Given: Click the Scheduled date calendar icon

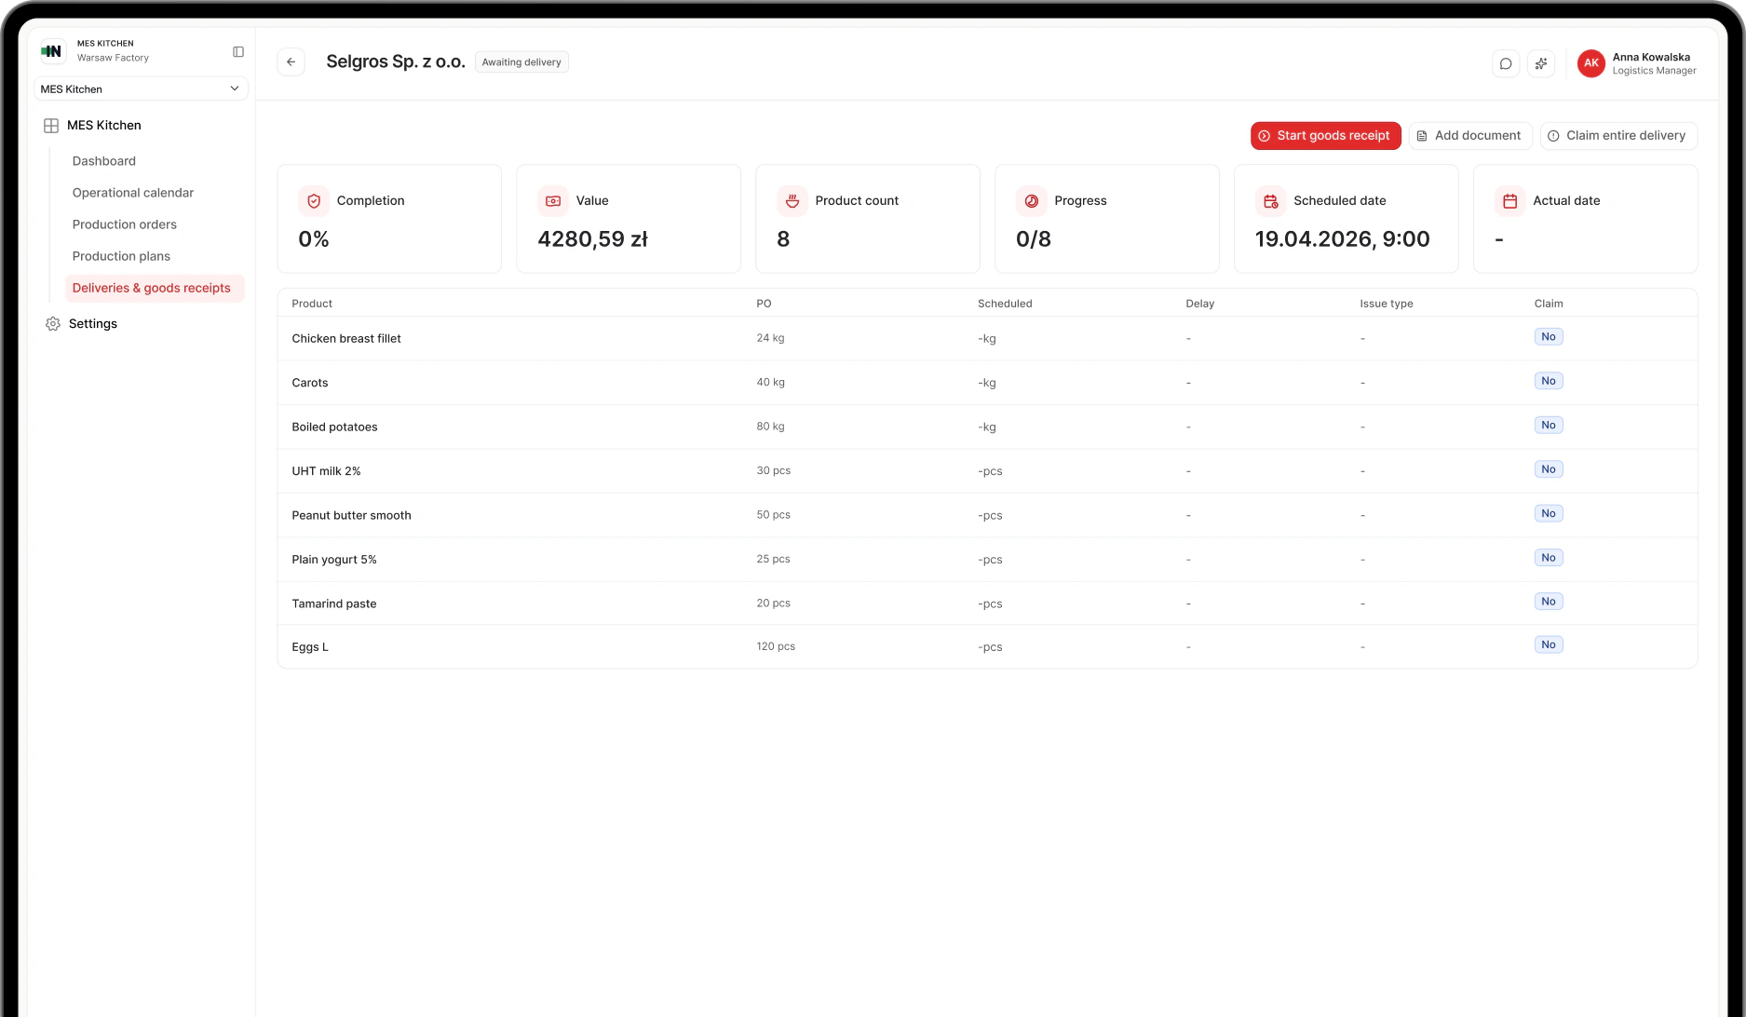Looking at the screenshot, I should click(1271, 201).
